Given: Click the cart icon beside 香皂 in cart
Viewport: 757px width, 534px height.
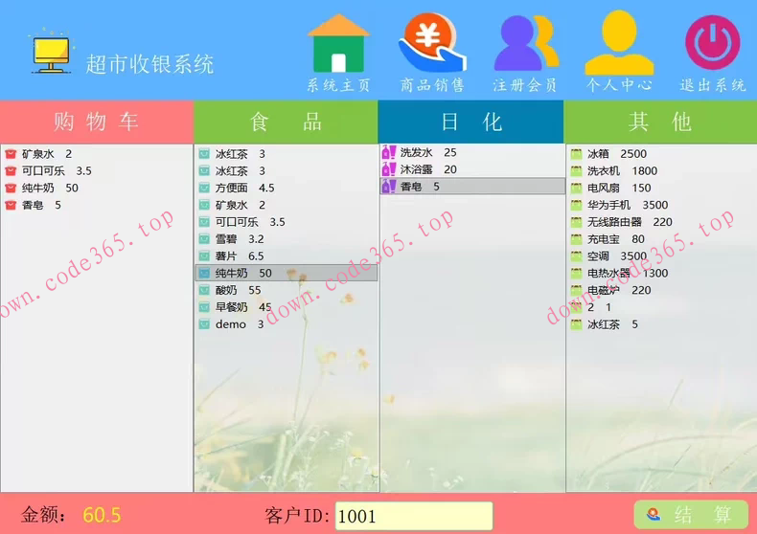Looking at the screenshot, I should pyautogui.click(x=11, y=206).
